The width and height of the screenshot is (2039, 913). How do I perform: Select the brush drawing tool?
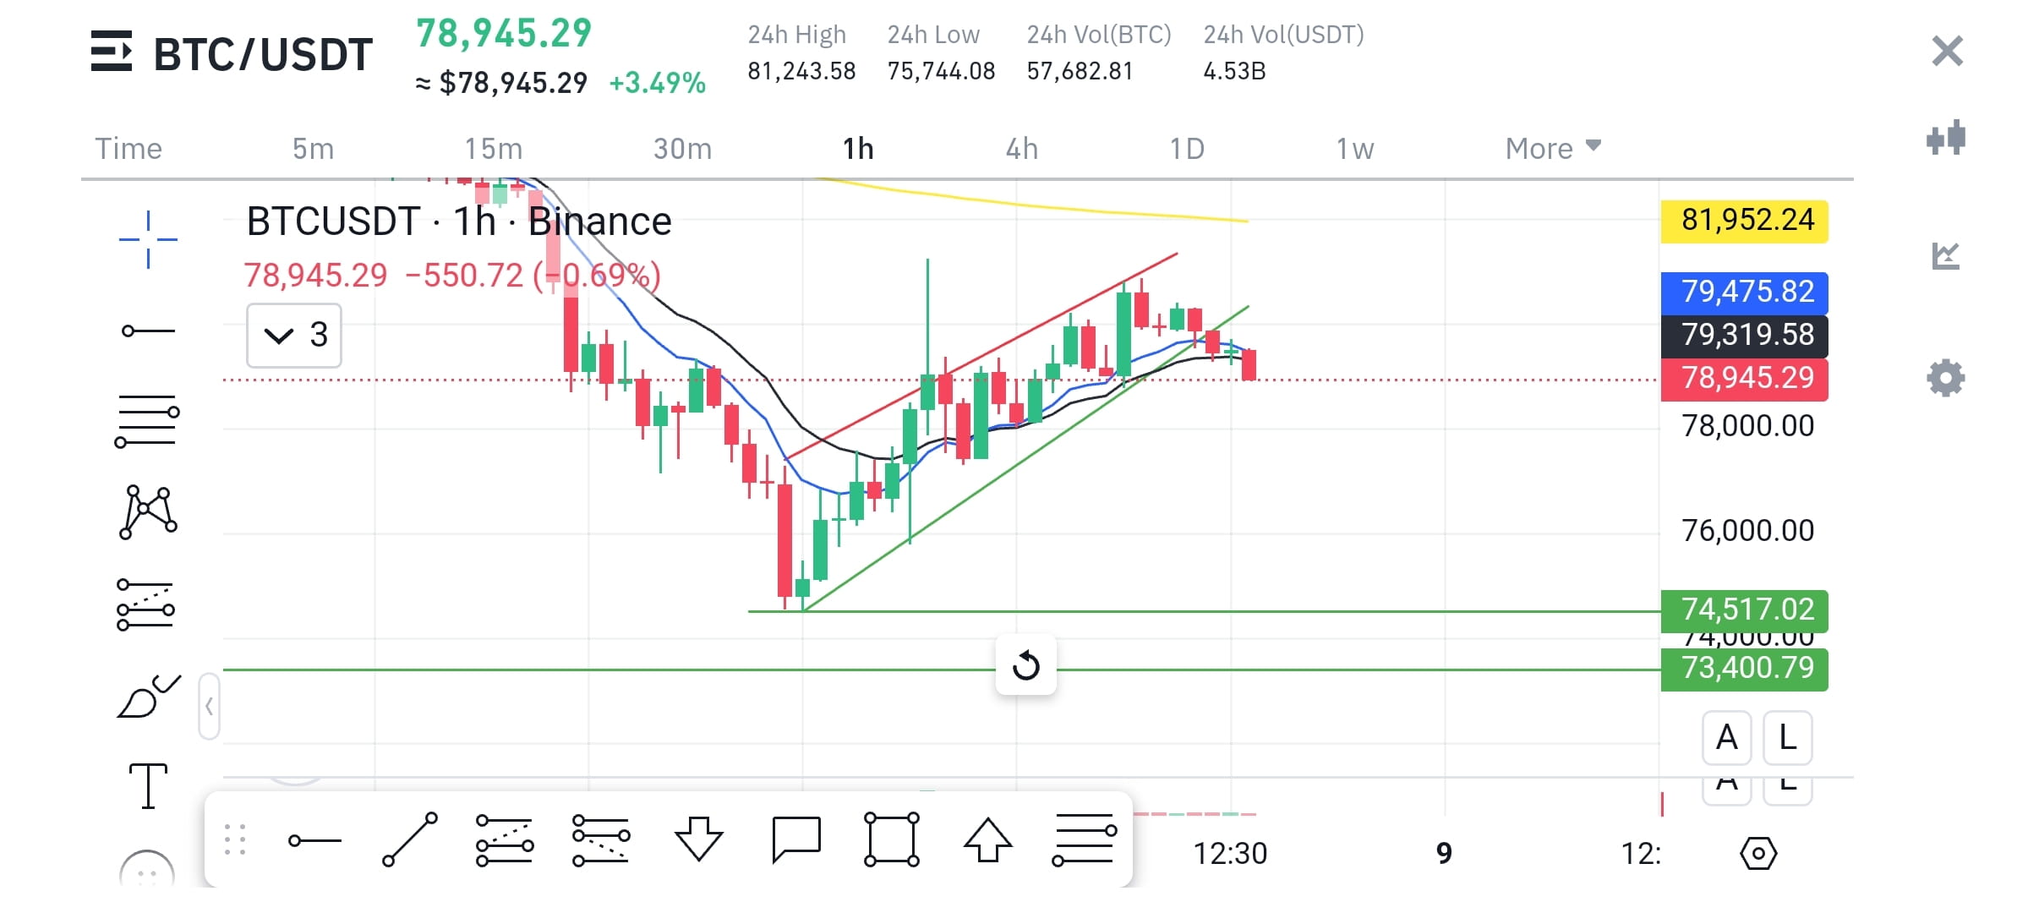pos(148,697)
